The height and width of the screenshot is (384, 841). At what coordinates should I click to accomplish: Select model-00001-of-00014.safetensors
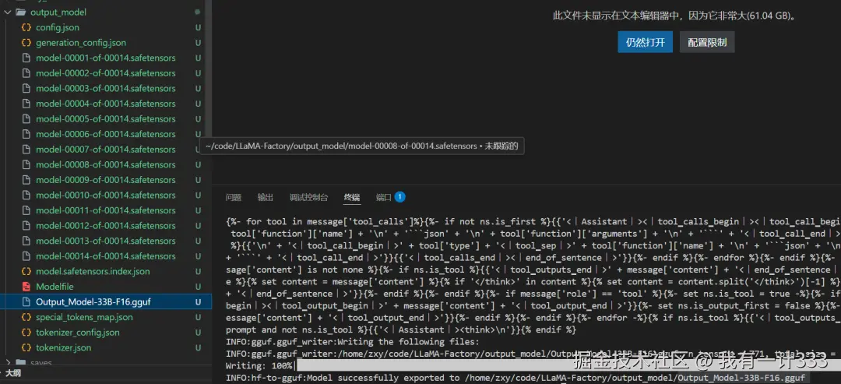point(106,58)
